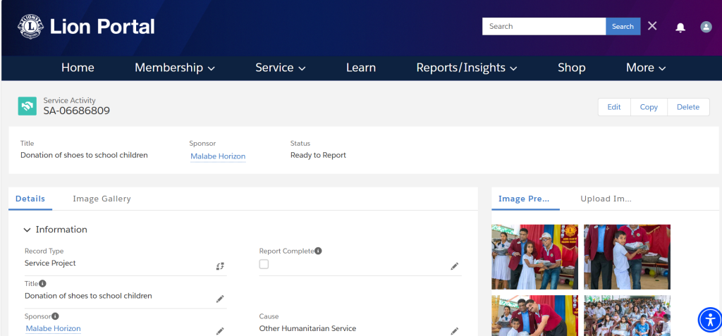Click the blue Search button
The image size is (722, 336).
(623, 26)
